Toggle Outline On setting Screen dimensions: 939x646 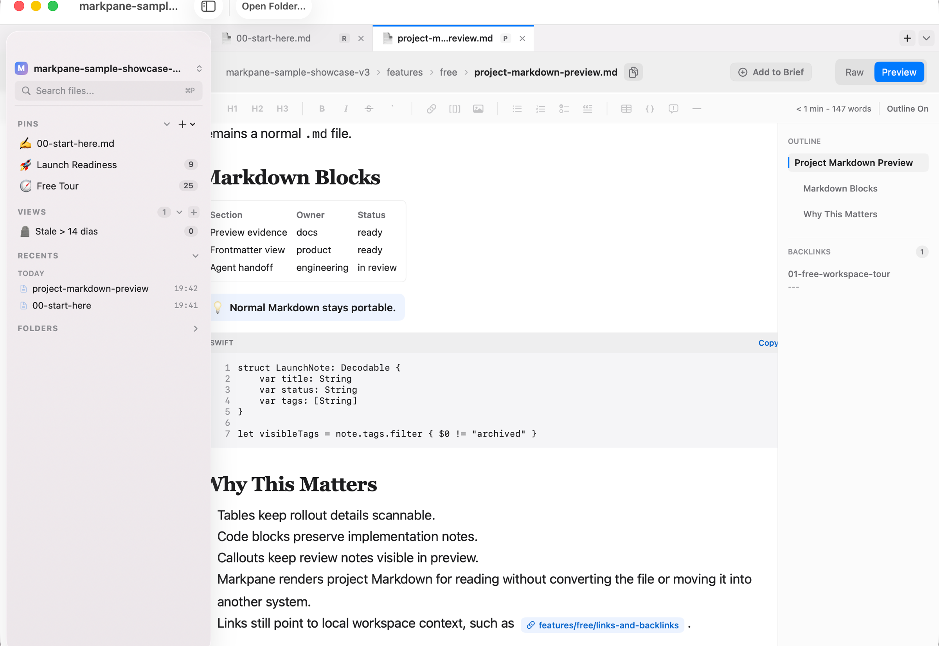pos(907,108)
